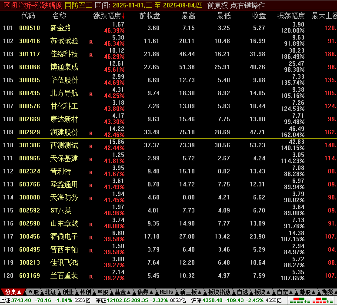Click the R marker of 西测测试
This screenshot has height=305, width=337.
point(91,146)
